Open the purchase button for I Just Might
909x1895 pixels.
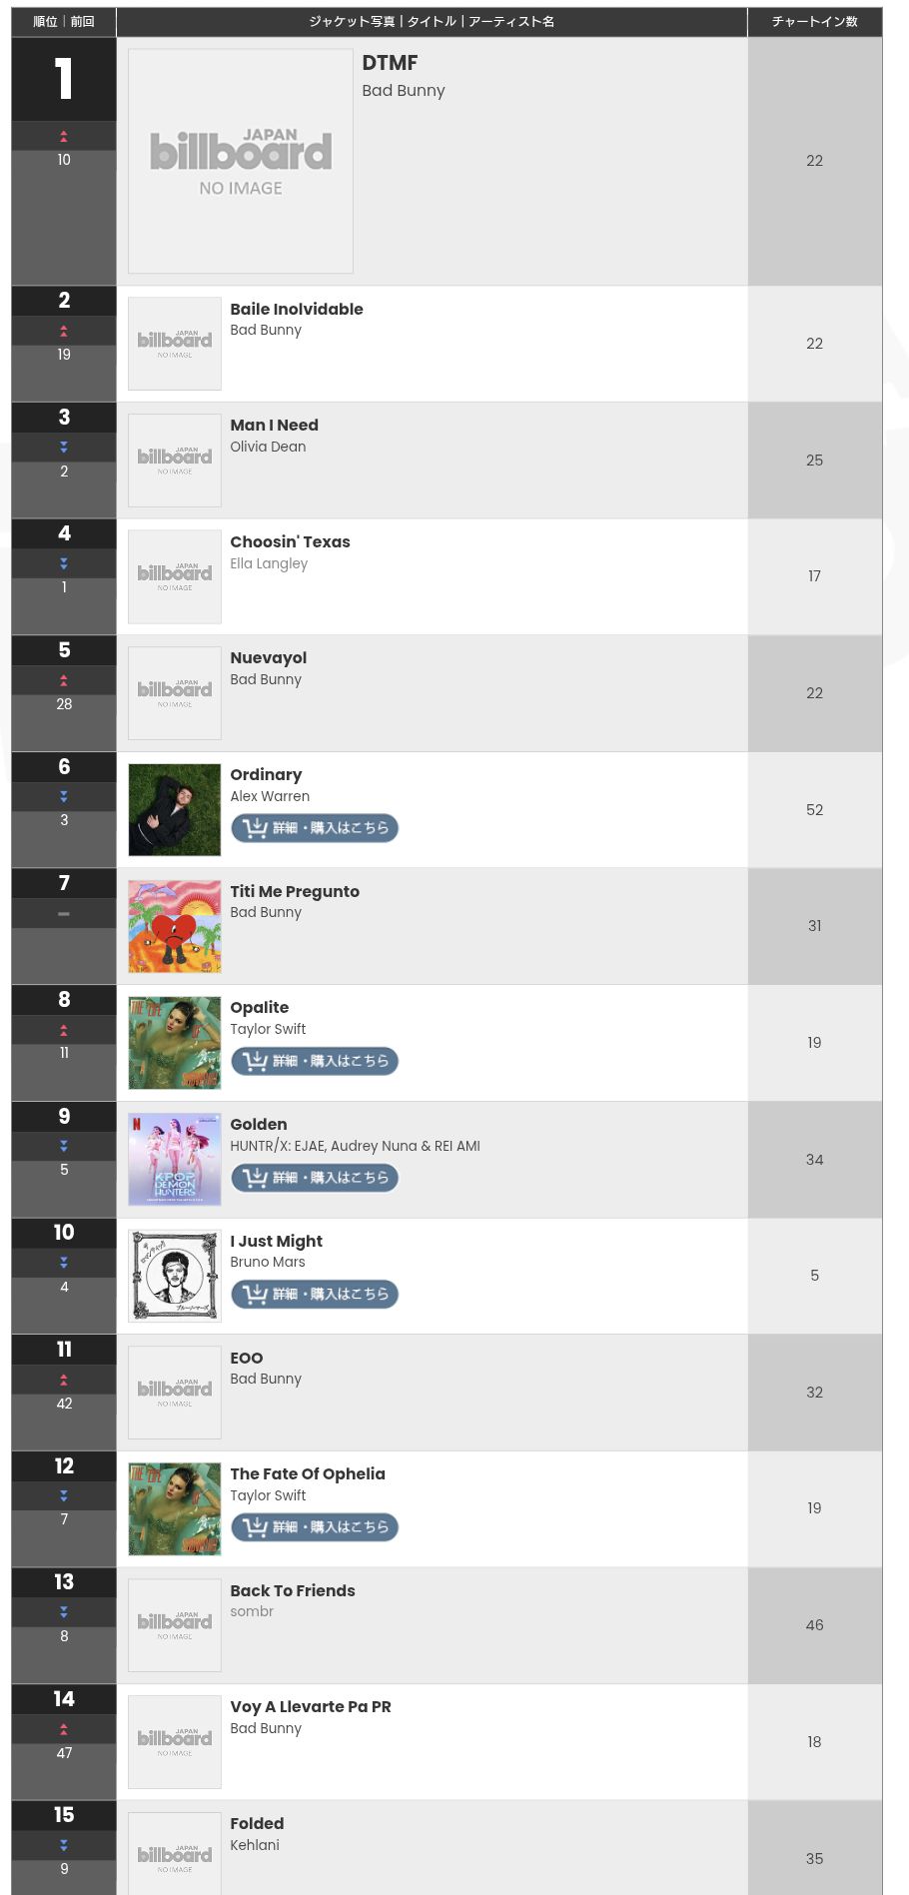(x=315, y=1294)
